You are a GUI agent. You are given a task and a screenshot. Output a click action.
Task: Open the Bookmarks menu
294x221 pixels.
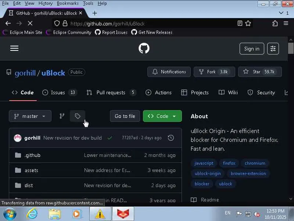click(x=68, y=3)
